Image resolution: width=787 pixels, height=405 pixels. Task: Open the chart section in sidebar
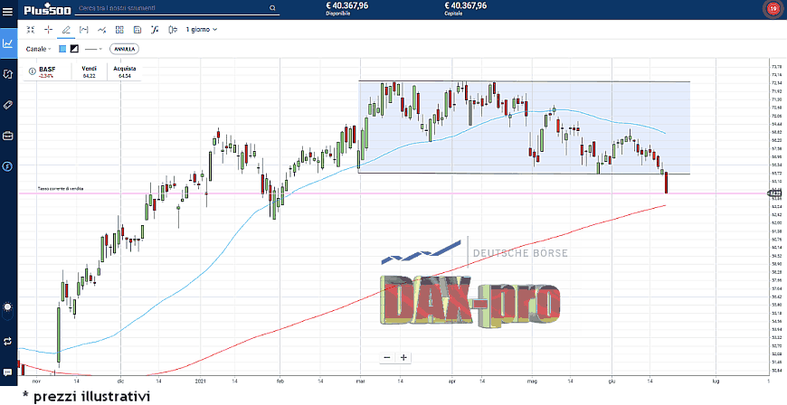7,43
